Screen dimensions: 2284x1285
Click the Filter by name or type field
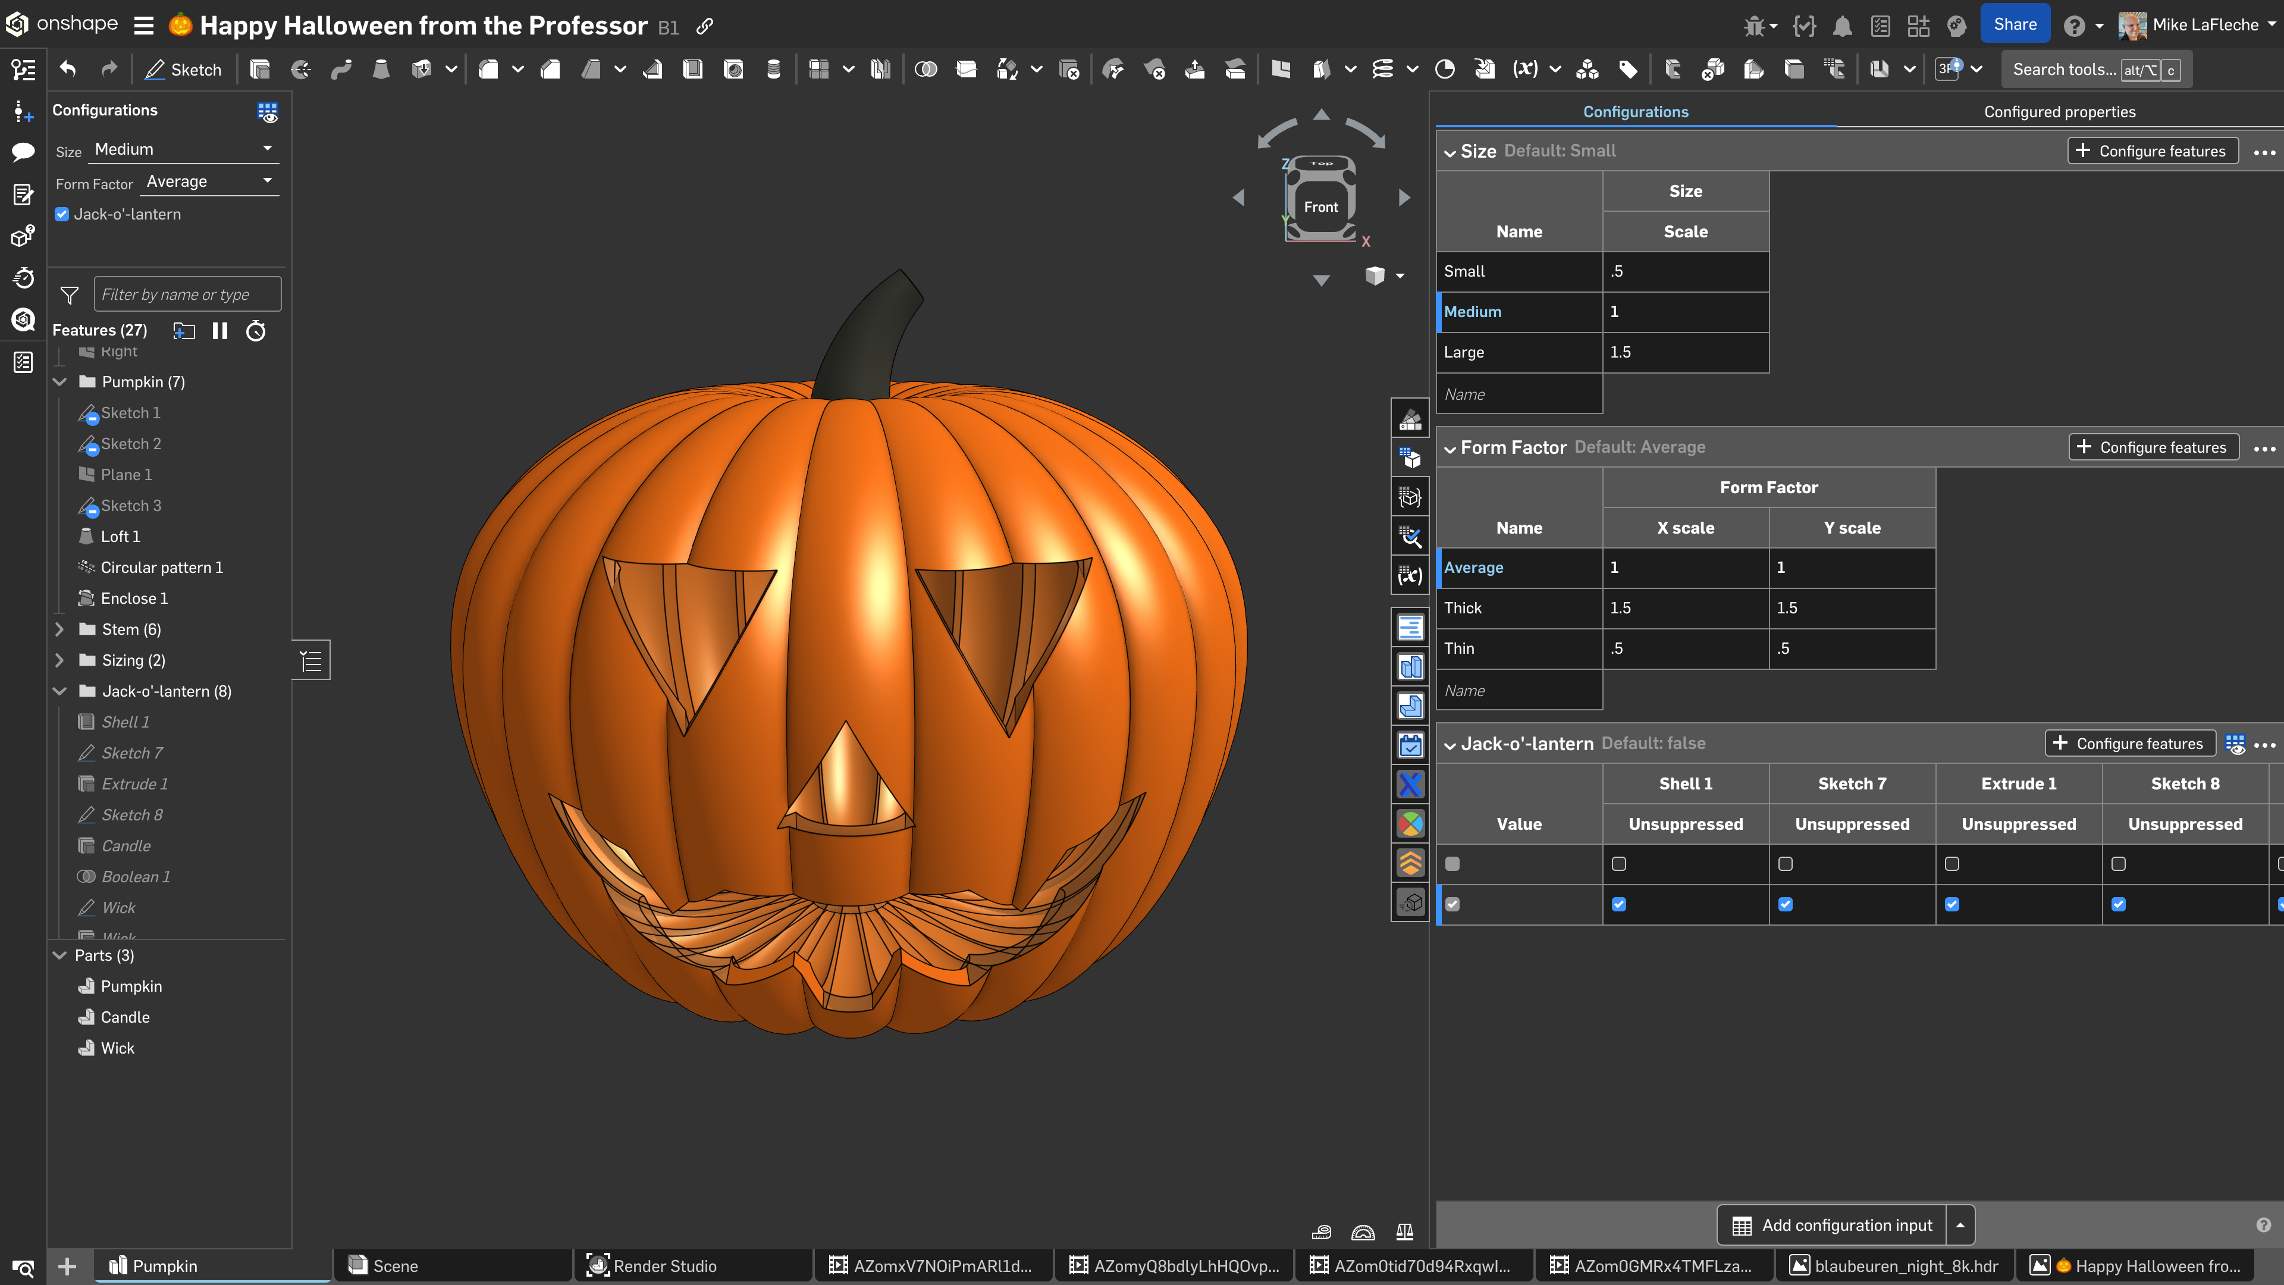(187, 294)
